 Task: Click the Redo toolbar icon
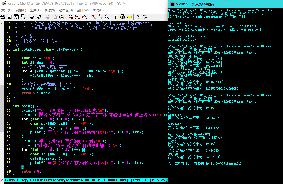(39, 17)
